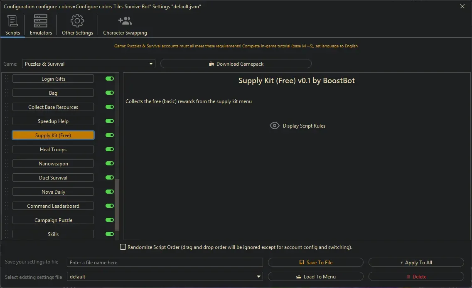472x288 pixels.
Task: Open Other Settings via gear icon
Action: 77,21
